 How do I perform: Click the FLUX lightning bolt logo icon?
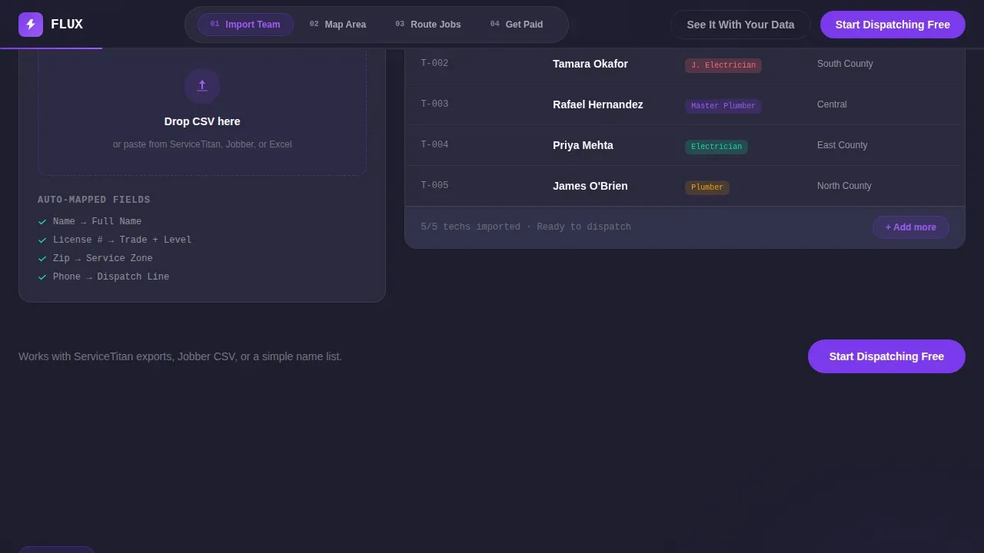31,25
